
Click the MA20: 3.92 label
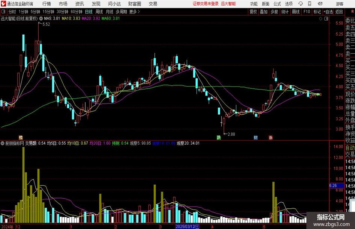click(x=91, y=18)
